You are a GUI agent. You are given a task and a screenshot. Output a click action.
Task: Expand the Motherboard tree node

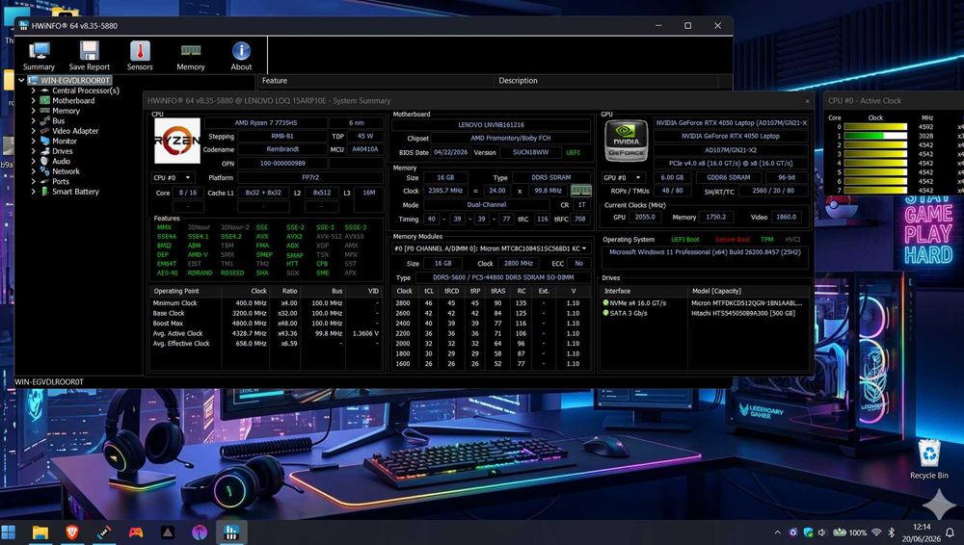pyautogui.click(x=33, y=100)
